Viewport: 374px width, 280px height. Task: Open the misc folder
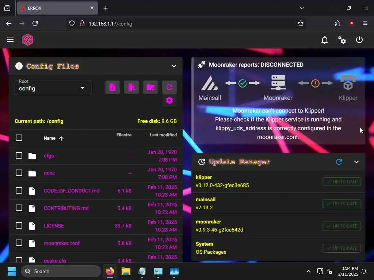click(x=49, y=173)
